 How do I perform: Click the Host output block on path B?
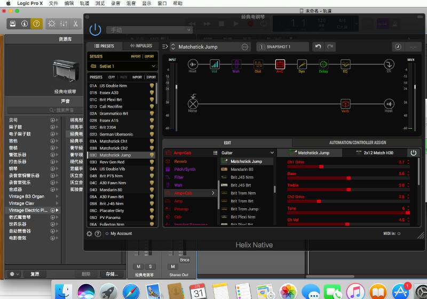(x=389, y=104)
